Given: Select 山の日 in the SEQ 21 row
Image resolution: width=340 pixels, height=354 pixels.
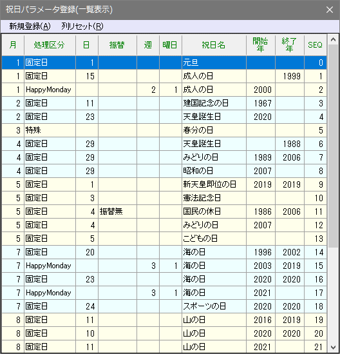Looking at the screenshot, I should pyautogui.click(x=214, y=347).
